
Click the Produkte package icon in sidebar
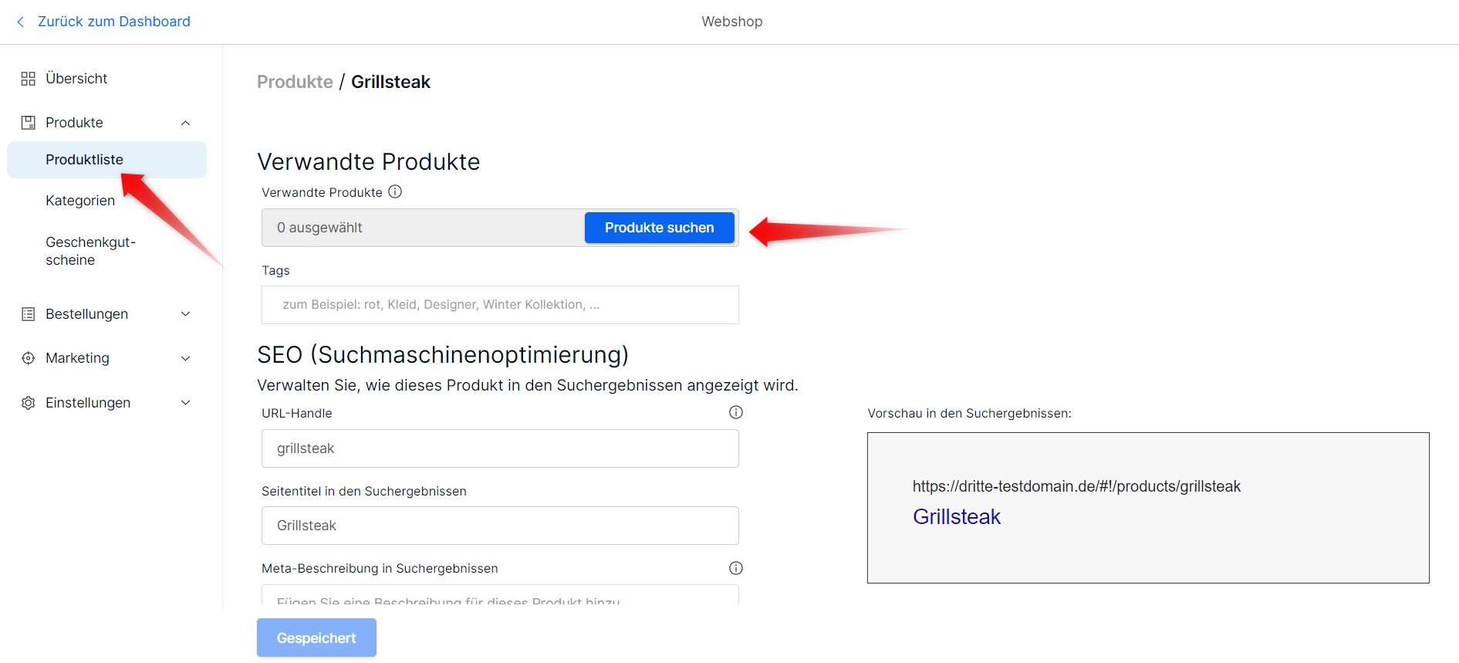tap(28, 122)
